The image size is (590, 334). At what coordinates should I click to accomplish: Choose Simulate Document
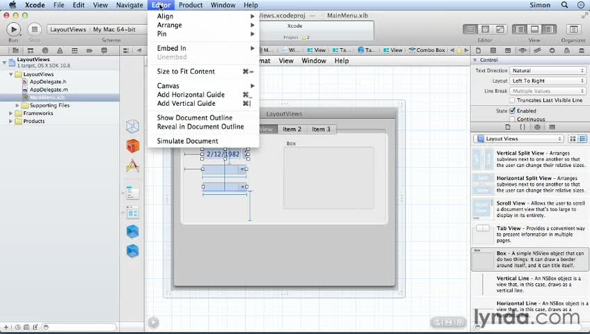tap(203, 141)
